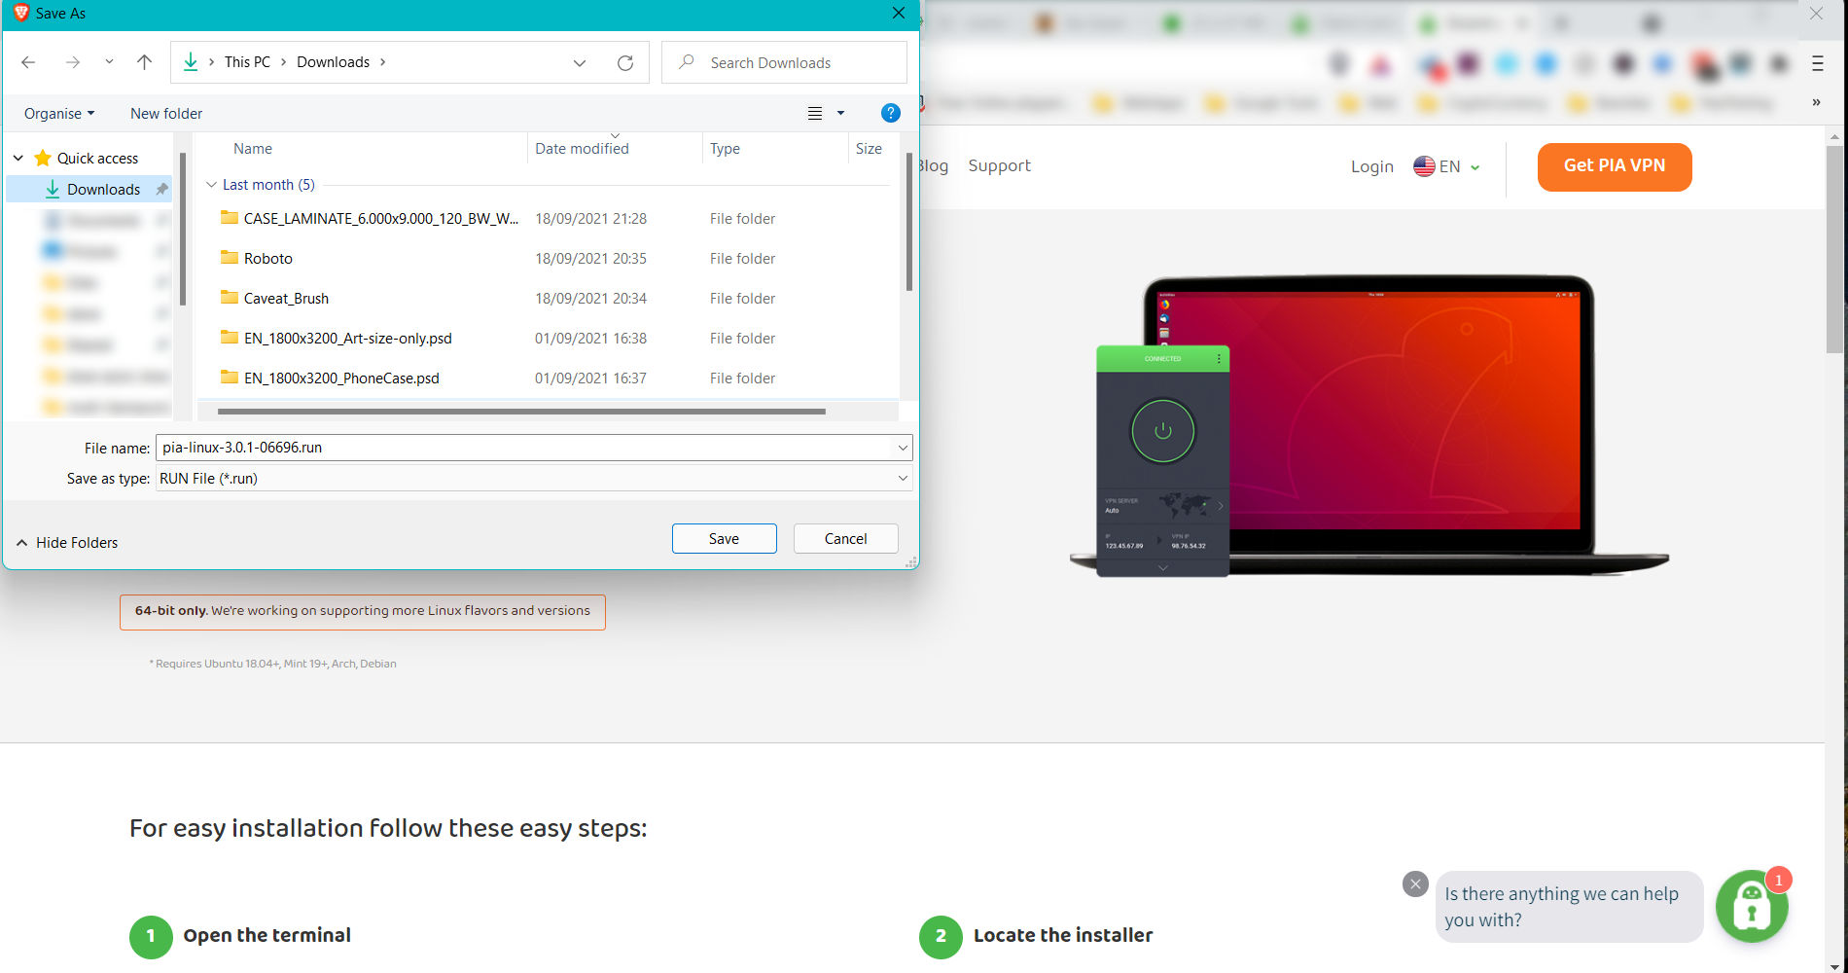Click the Get PIA VPN button
1848x973 pixels.
click(1615, 166)
